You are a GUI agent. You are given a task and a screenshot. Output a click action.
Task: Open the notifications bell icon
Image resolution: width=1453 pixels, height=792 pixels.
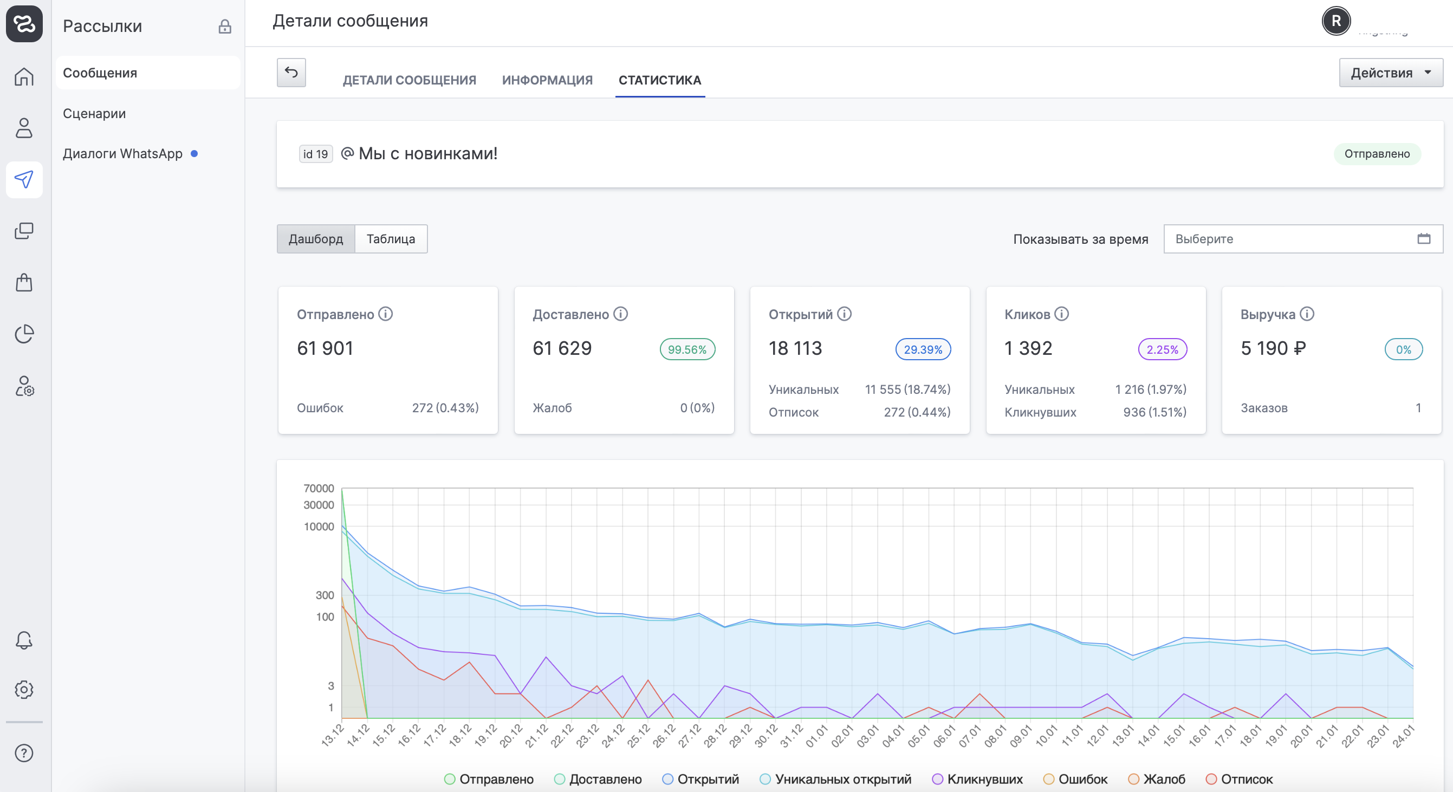(24, 640)
